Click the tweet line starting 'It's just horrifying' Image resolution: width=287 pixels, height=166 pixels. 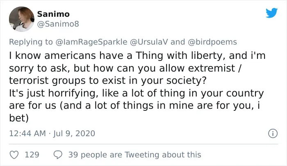click(137, 93)
